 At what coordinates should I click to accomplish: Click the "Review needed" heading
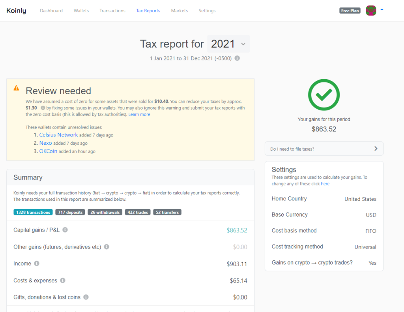pyautogui.click(x=58, y=91)
